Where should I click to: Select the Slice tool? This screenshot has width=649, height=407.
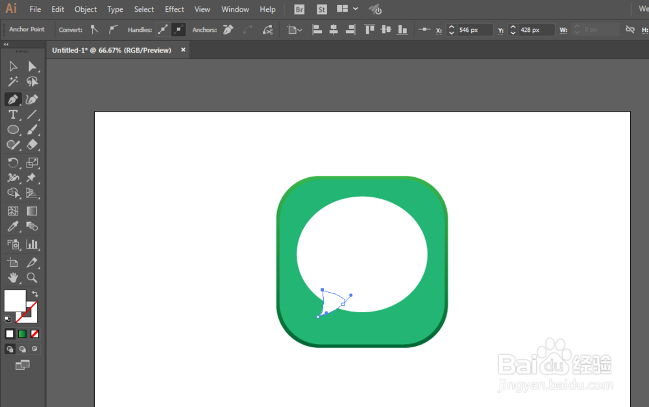point(32,262)
